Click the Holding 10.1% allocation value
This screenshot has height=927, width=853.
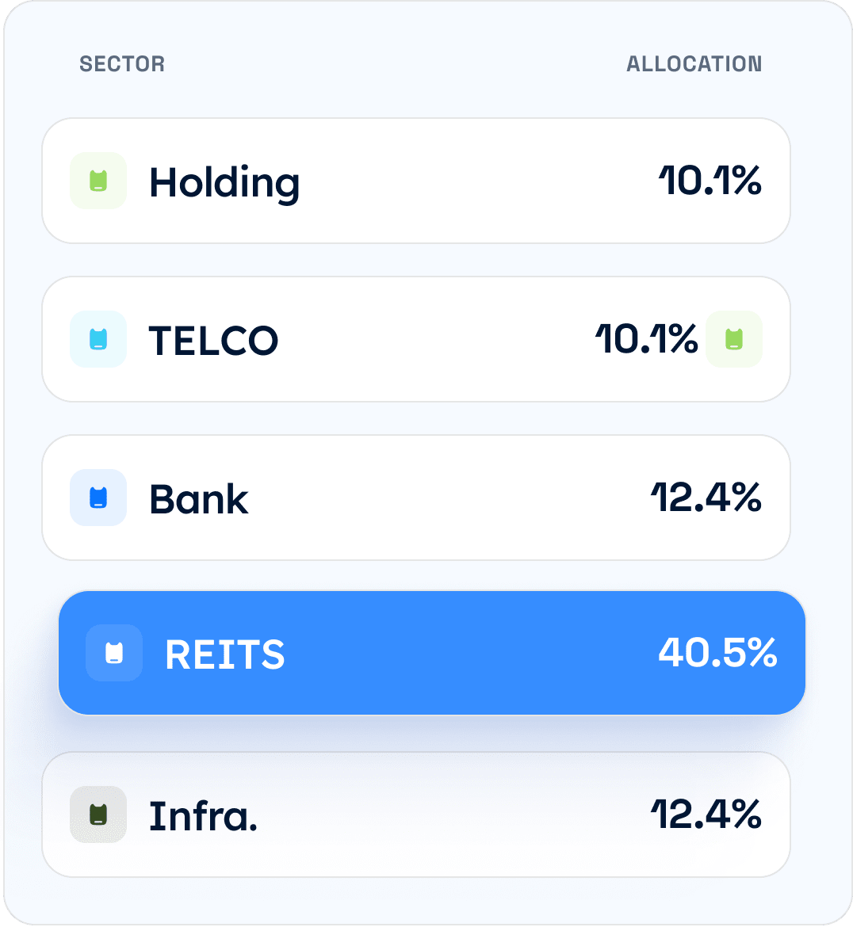tap(710, 181)
